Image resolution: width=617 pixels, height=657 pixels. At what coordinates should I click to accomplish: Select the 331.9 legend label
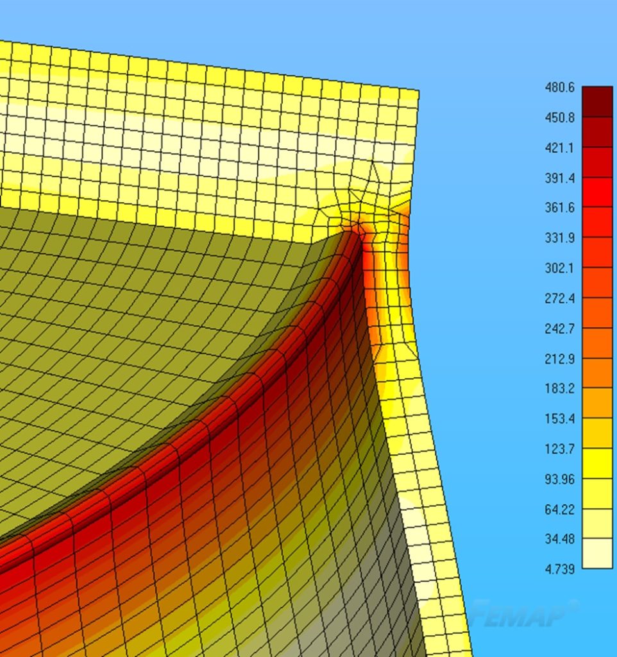(x=560, y=238)
